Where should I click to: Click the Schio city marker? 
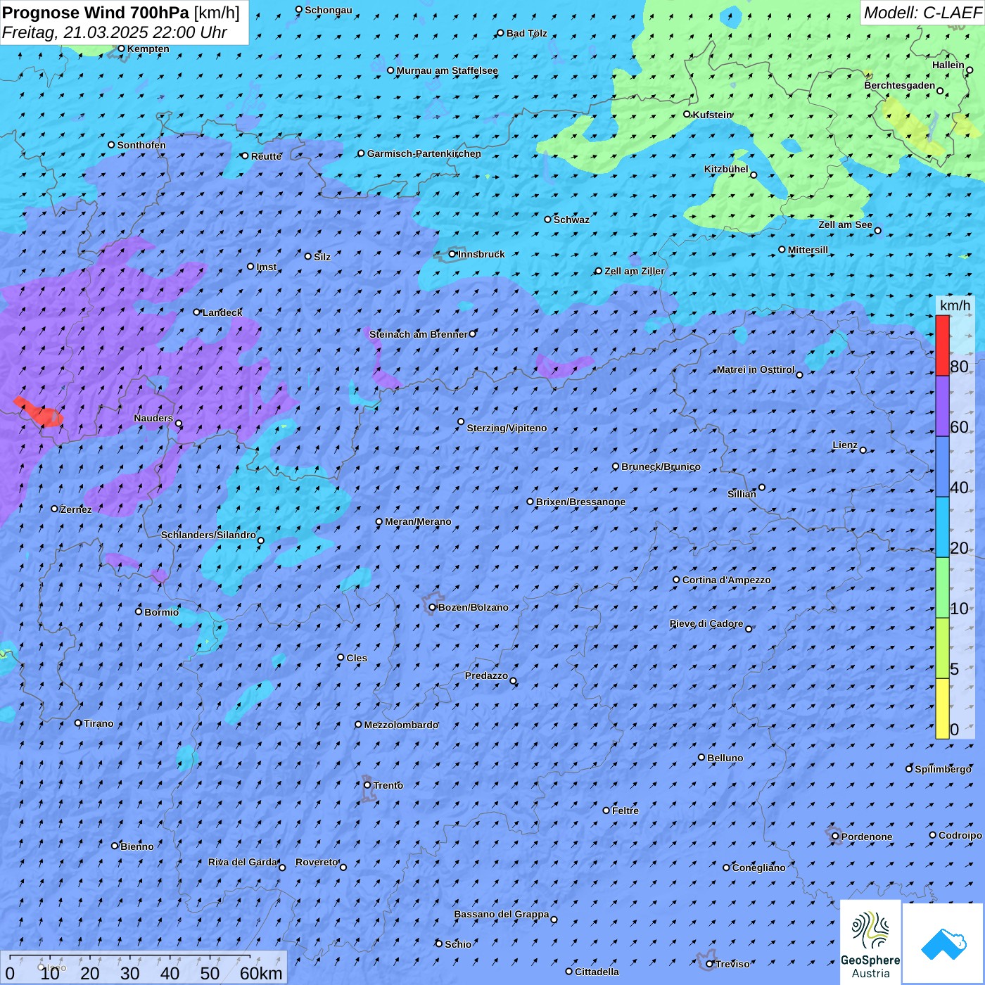point(439,944)
